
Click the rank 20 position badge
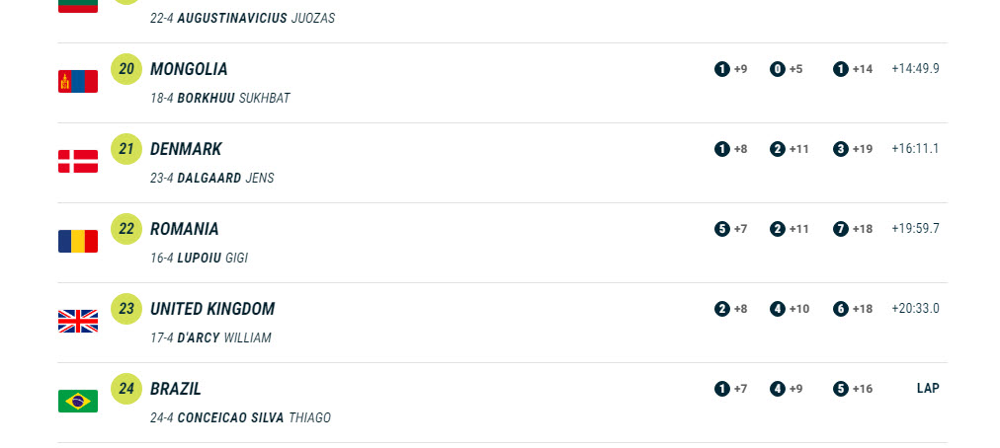pyautogui.click(x=126, y=69)
